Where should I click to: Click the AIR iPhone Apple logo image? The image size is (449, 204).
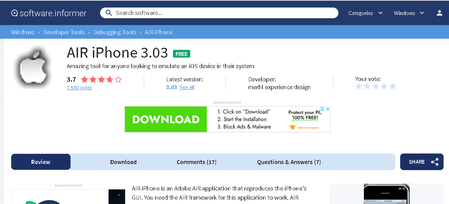(x=33, y=67)
